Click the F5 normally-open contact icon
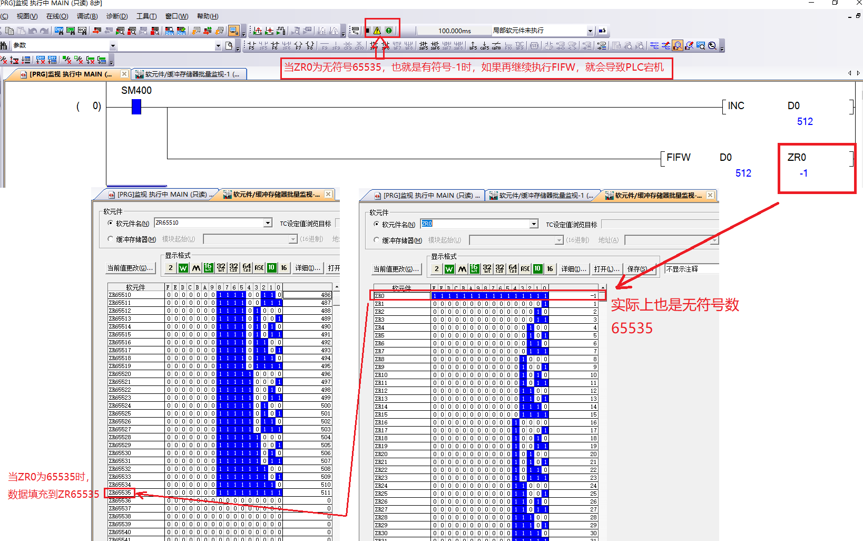This screenshot has height=541, width=863. [x=251, y=46]
